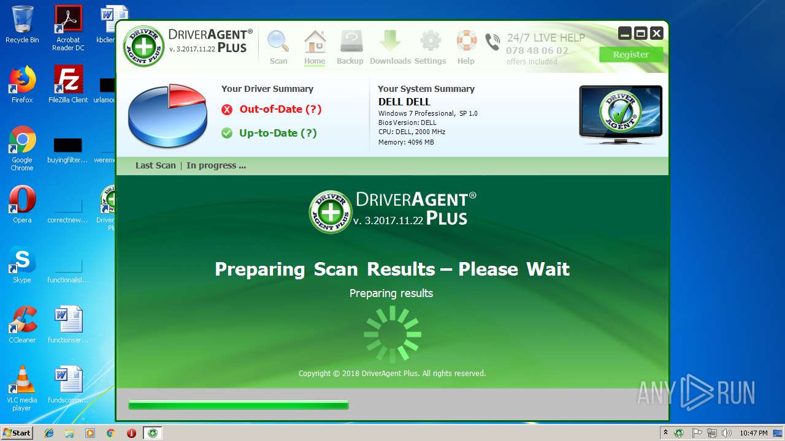Open the Firefox desktop shortcut
Image resolution: width=785 pixels, height=441 pixels.
click(x=22, y=85)
